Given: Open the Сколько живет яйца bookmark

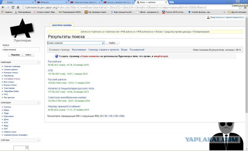Looking at the screenshot, I should coord(45,12).
